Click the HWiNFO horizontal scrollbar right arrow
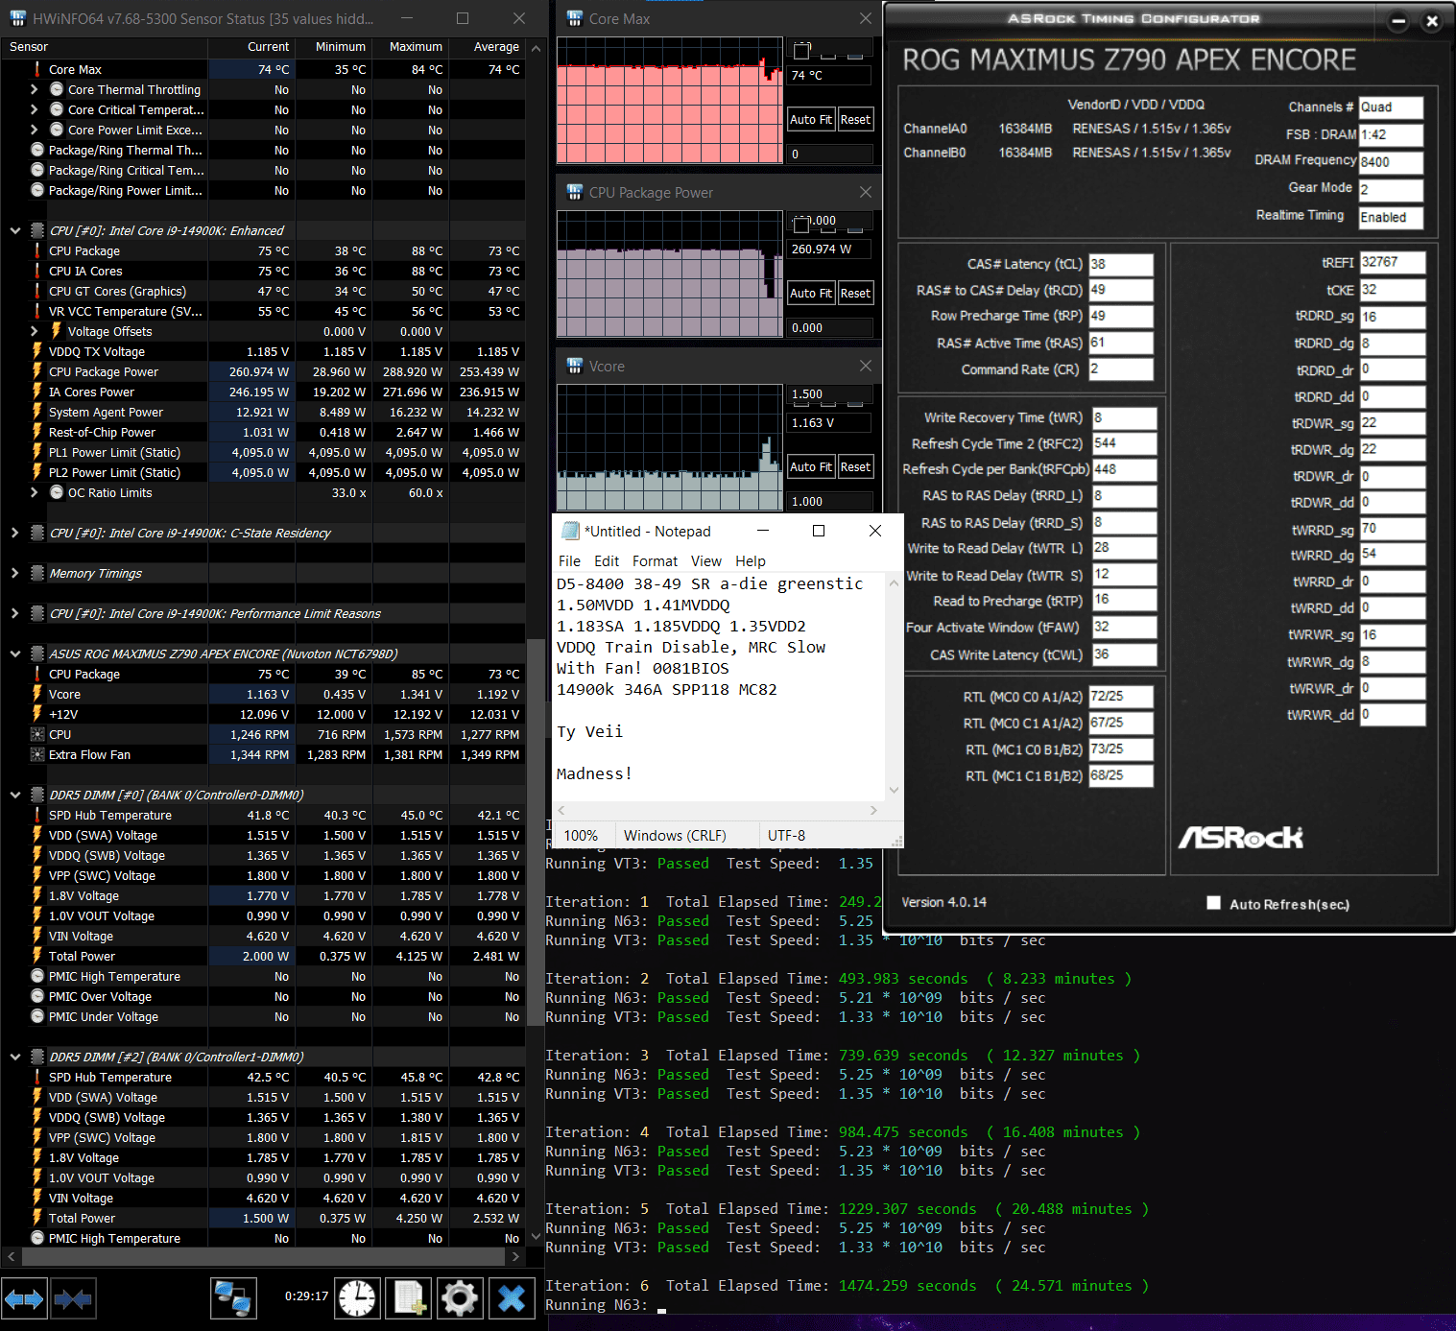This screenshot has height=1331, width=1456. coord(515,1255)
